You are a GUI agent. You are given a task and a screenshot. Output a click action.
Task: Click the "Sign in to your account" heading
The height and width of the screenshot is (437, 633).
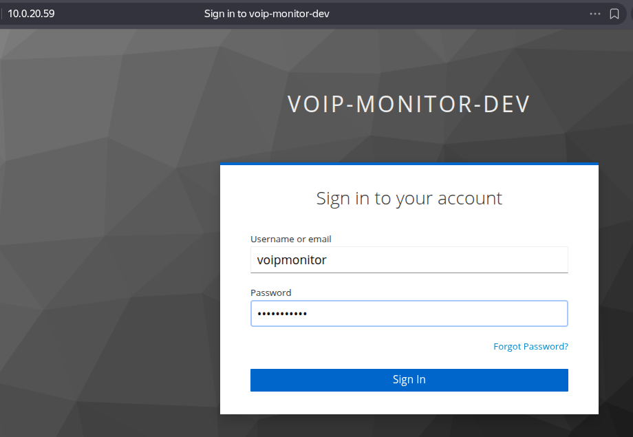coord(409,198)
